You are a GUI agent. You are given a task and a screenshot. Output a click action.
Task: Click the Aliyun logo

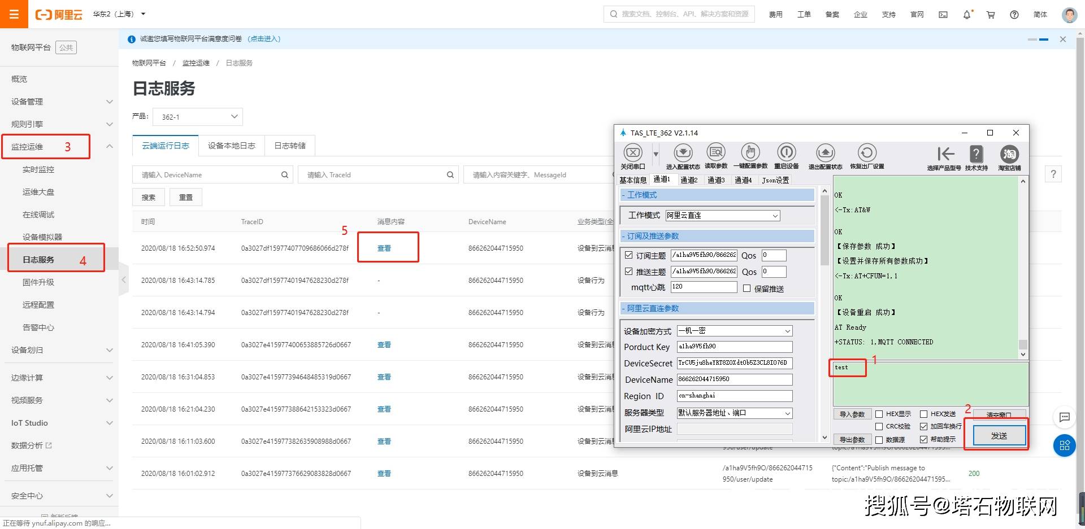pos(59,14)
